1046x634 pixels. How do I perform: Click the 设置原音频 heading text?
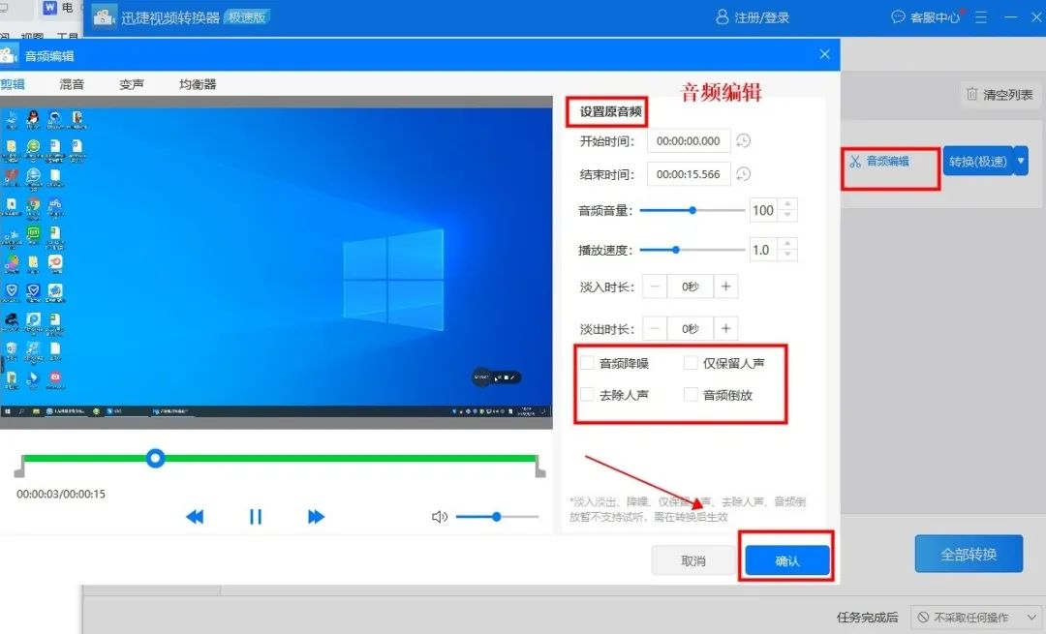pos(610,112)
